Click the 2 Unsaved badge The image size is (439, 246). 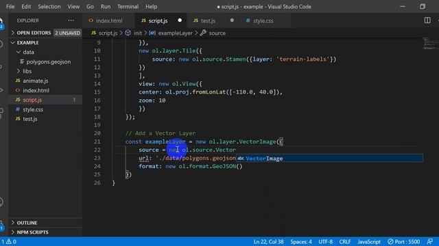pyautogui.click(x=67, y=33)
